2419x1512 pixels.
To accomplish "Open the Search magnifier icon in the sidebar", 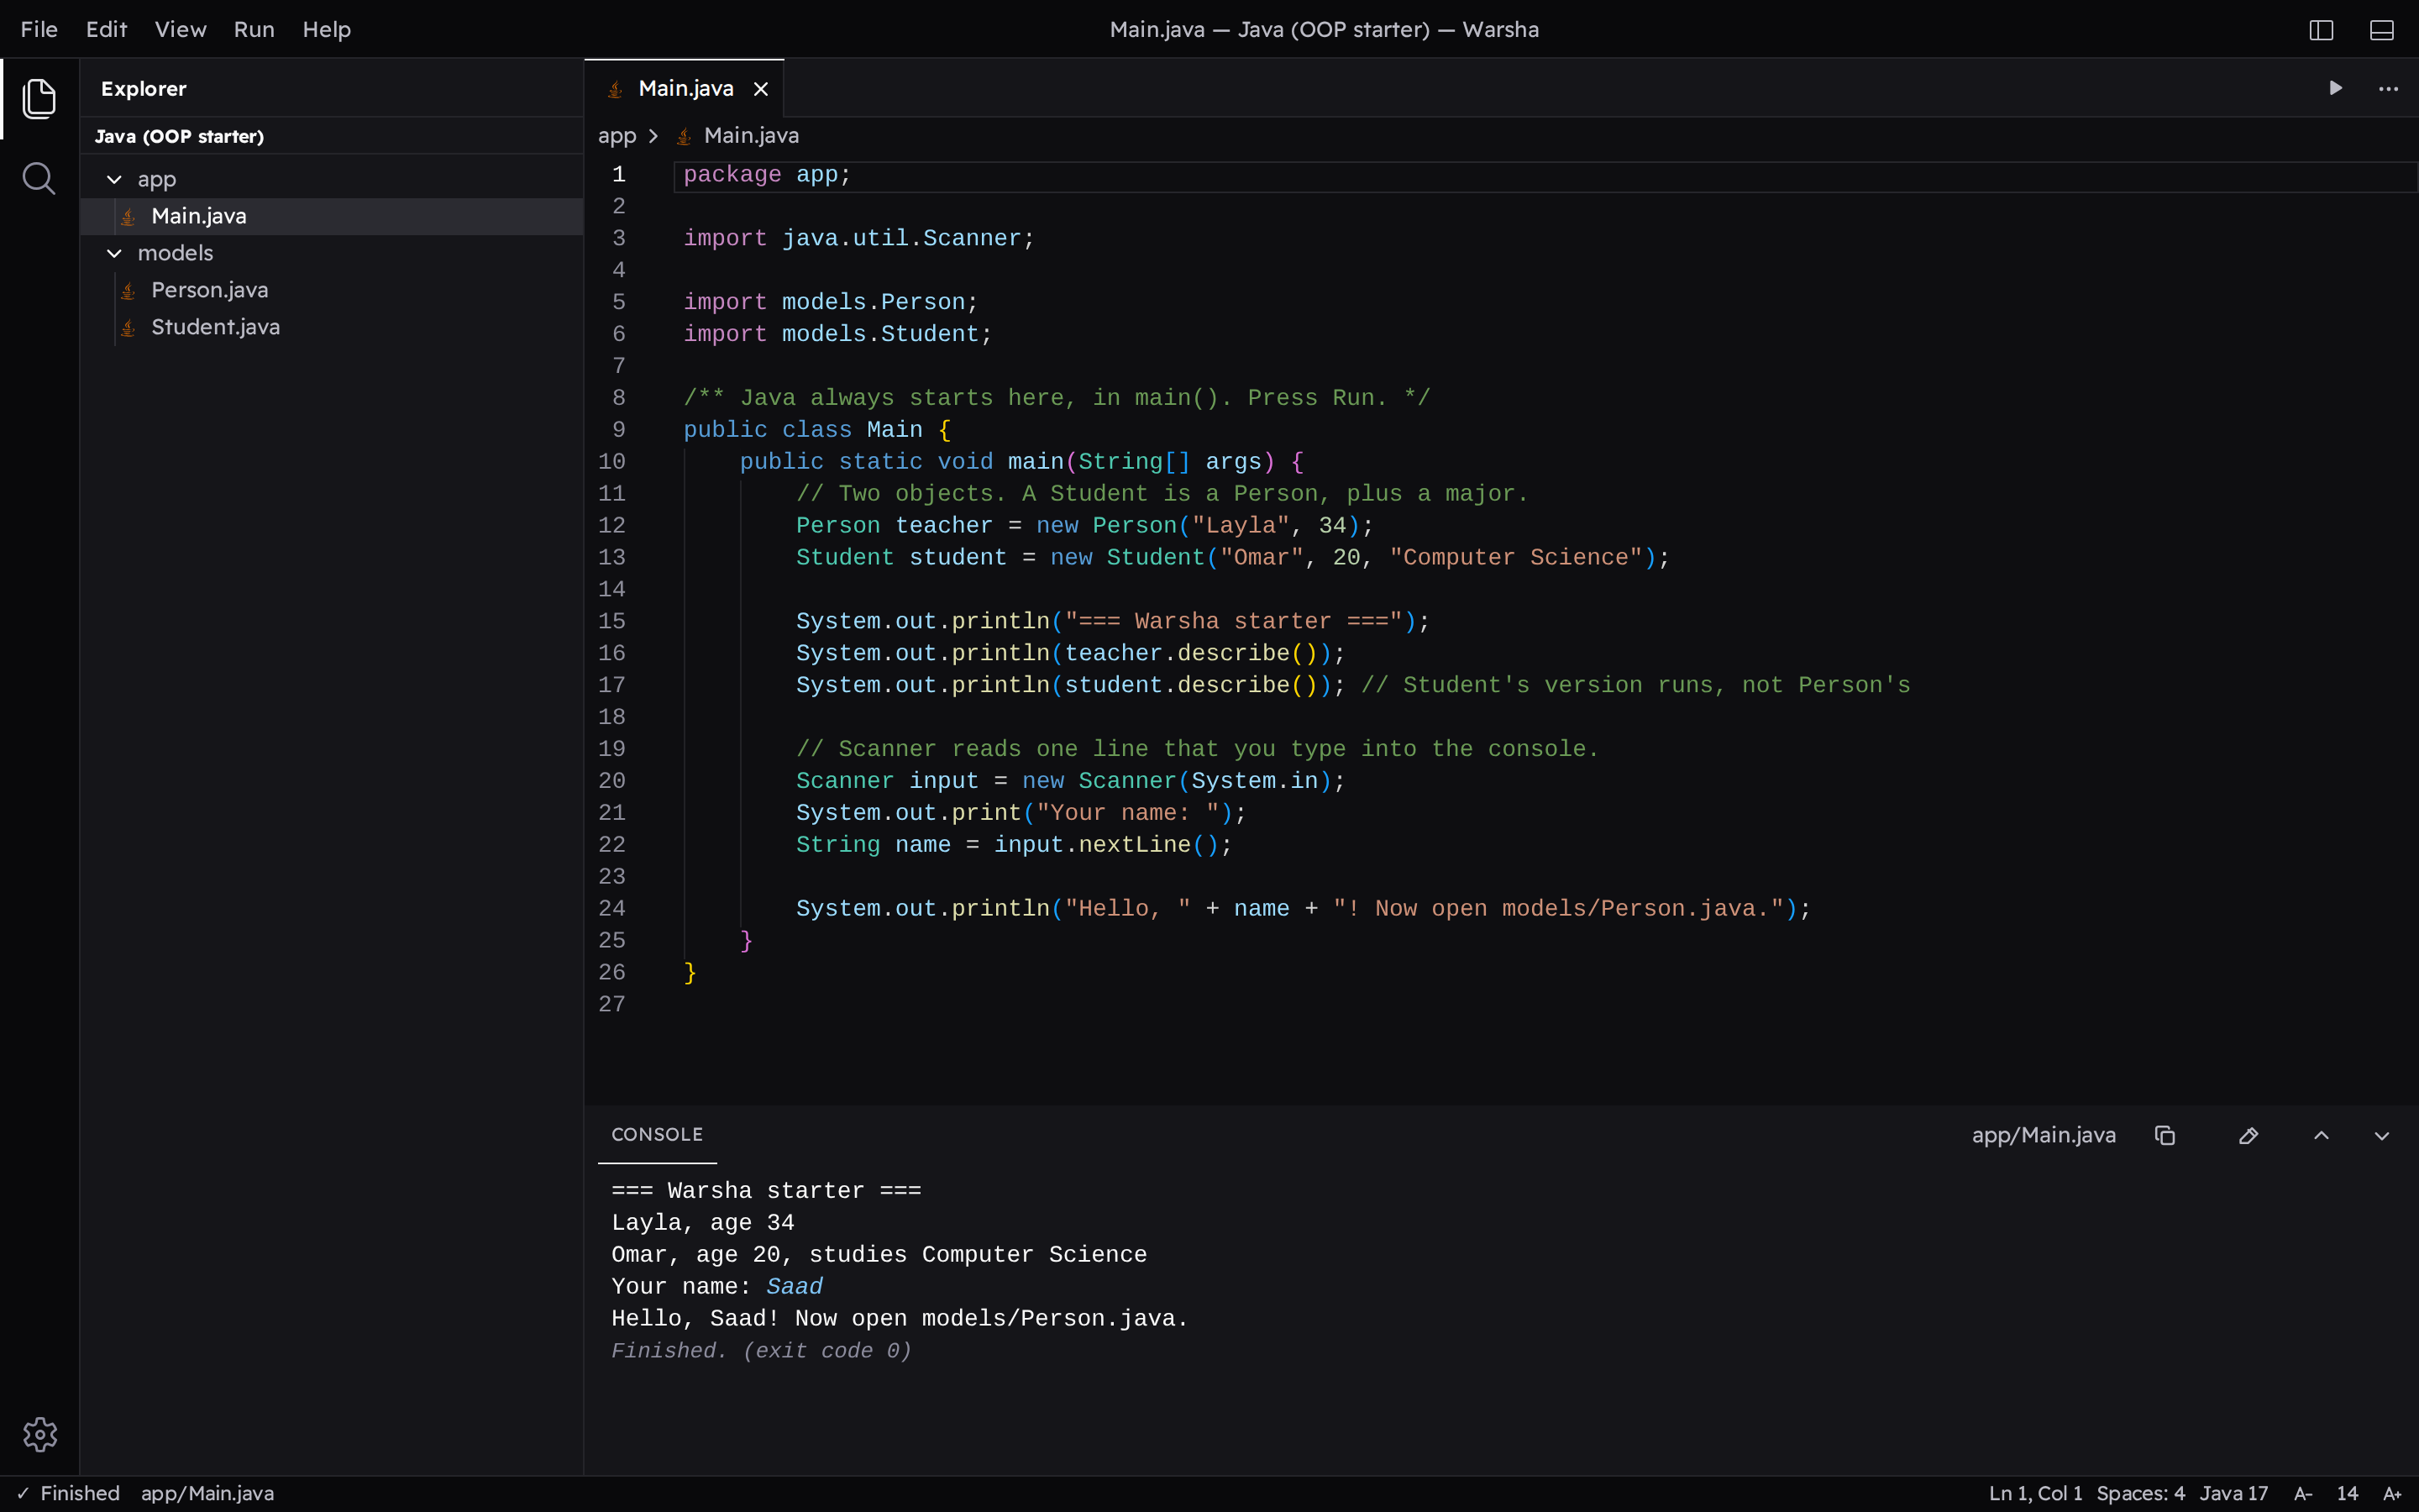I will tap(39, 179).
